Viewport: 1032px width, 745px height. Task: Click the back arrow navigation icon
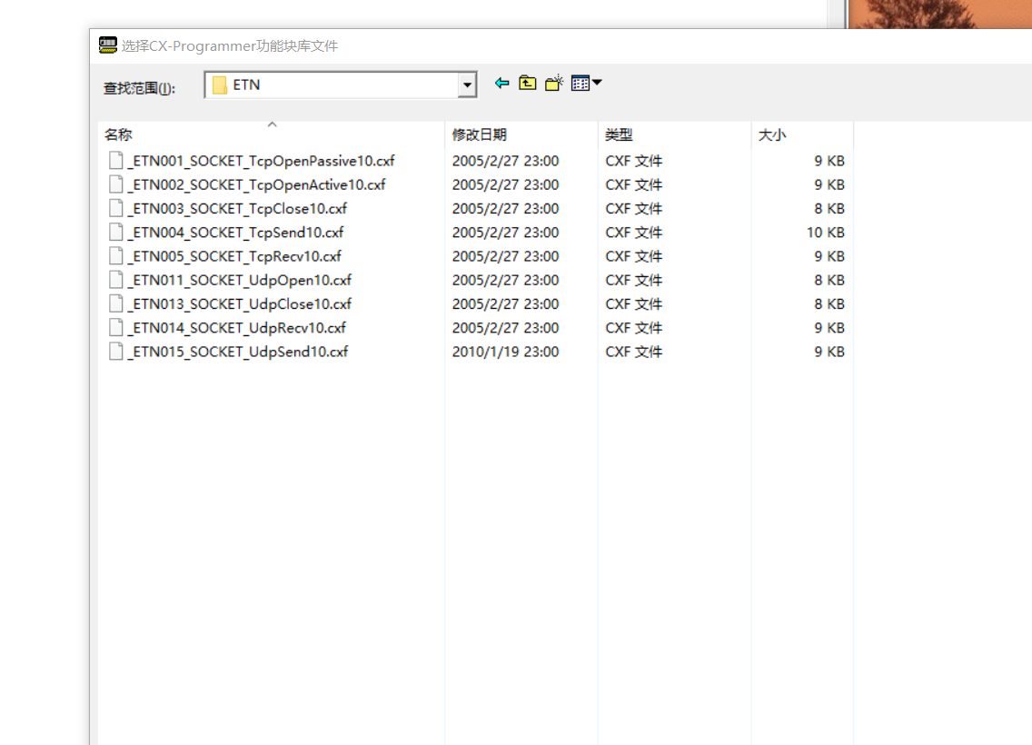pos(501,84)
